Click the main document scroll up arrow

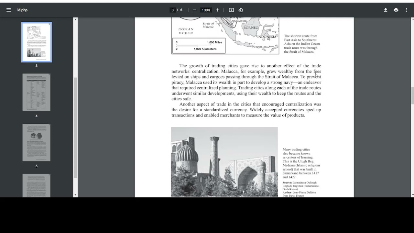[412, 19]
